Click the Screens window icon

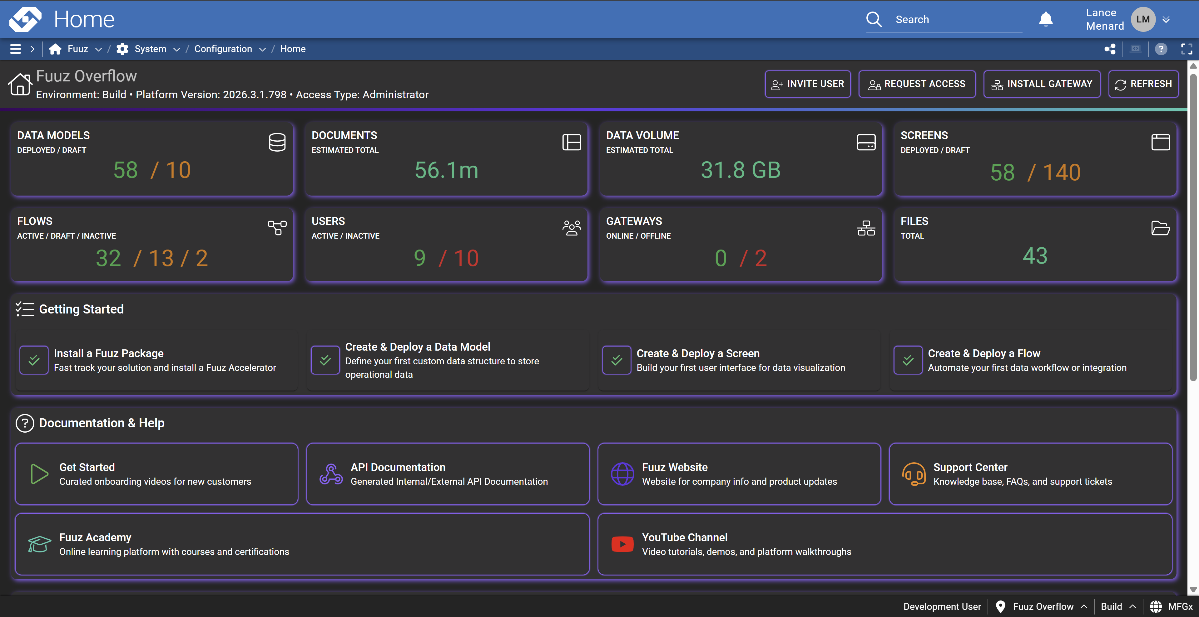tap(1160, 142)
